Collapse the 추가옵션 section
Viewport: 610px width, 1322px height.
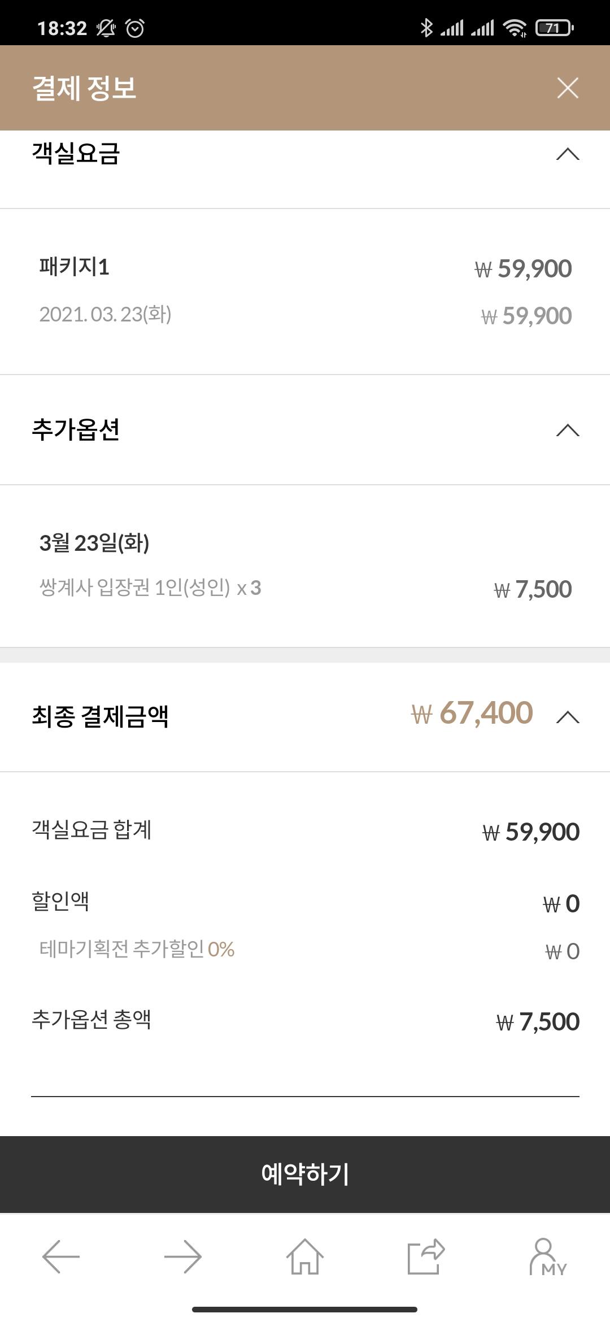pyautogui.click(x=567, y=430)
